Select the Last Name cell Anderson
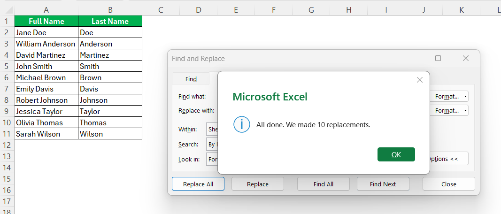 coord(110,44)
